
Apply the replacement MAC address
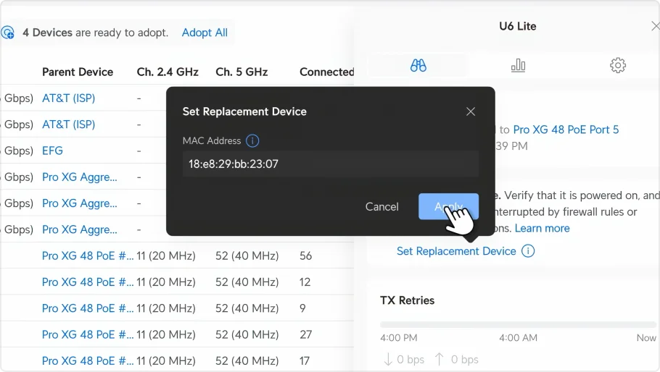pos(448,206)
